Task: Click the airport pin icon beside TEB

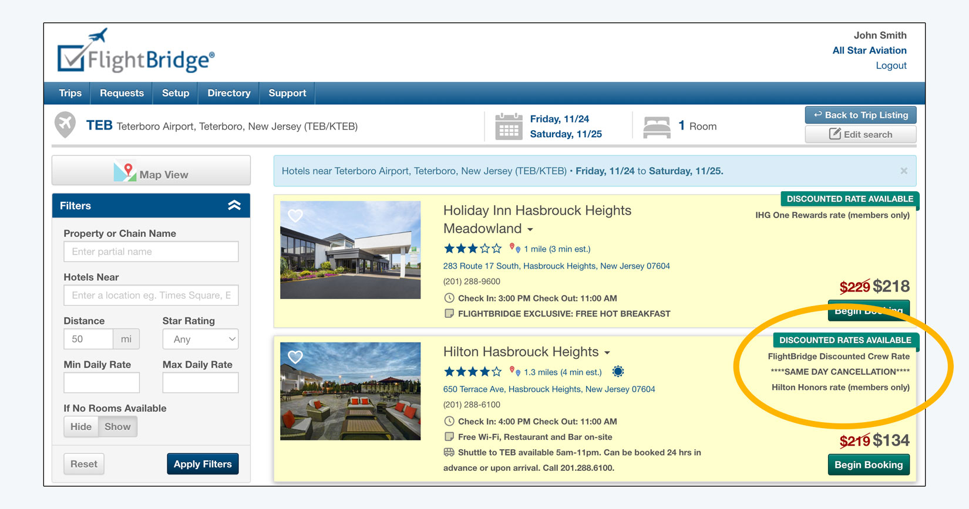Action: [x=65, y=125]
